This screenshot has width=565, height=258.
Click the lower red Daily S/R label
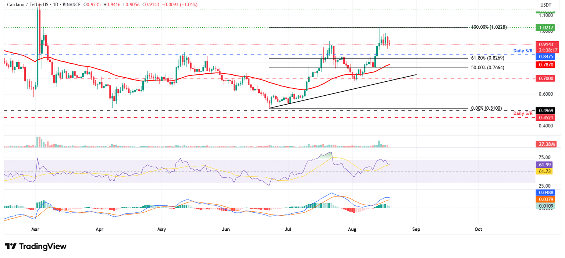coord(523,113)
